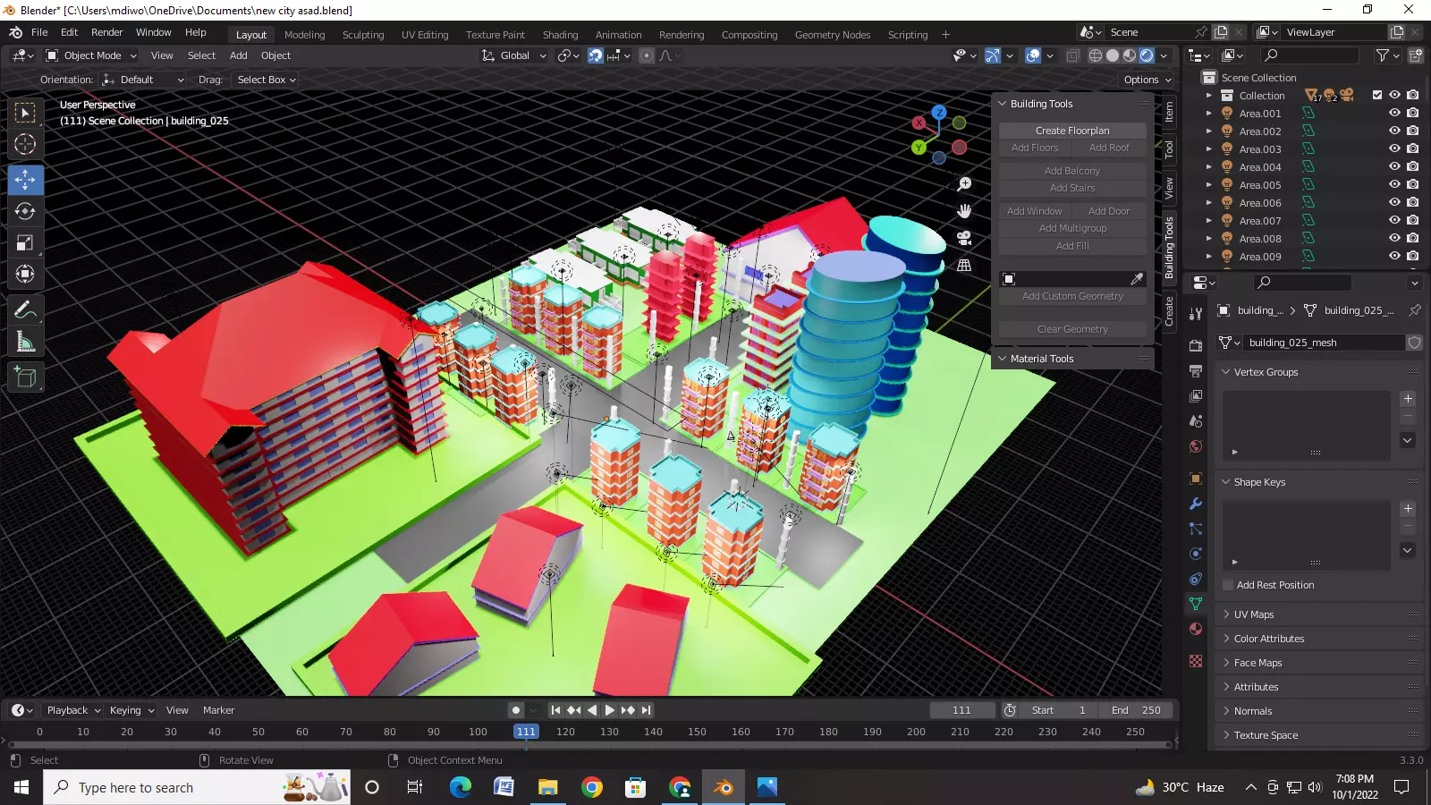
Task: Switch perspective/orthographic with the grid icon
Action: point(964,265)
